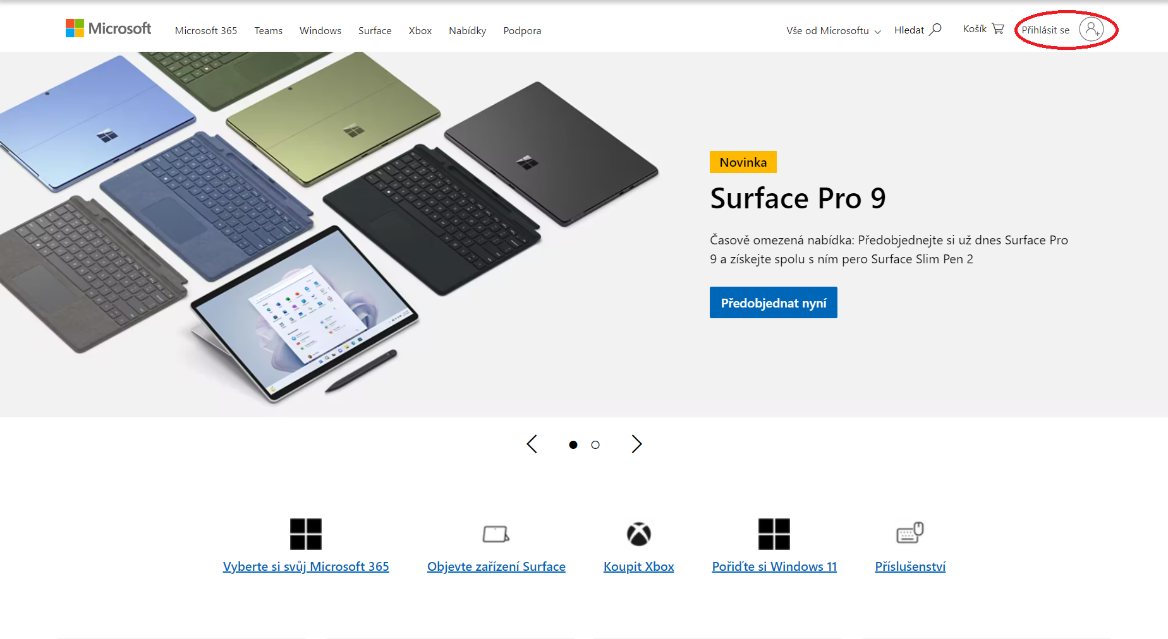Expand the Vše od Microsoftu dropdown
This screenshot has height=639, width=1168.
coord(834,30)
